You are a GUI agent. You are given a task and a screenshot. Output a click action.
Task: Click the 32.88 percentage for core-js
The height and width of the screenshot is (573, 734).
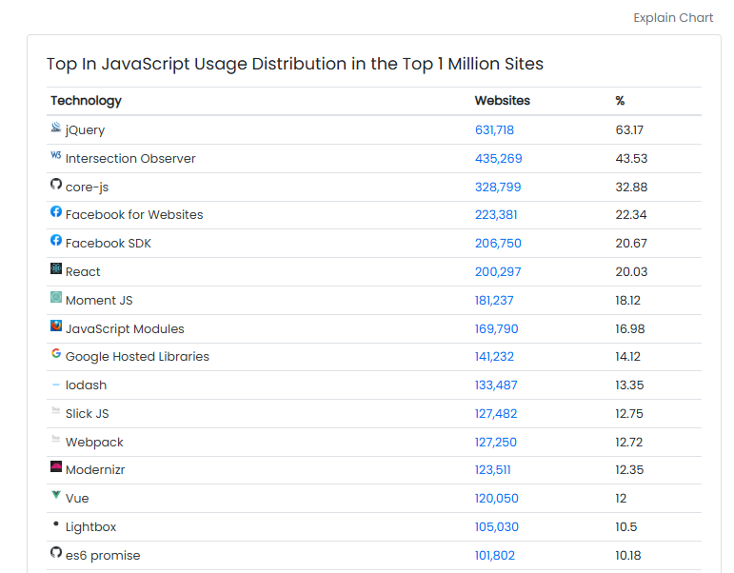click(631, 187)
